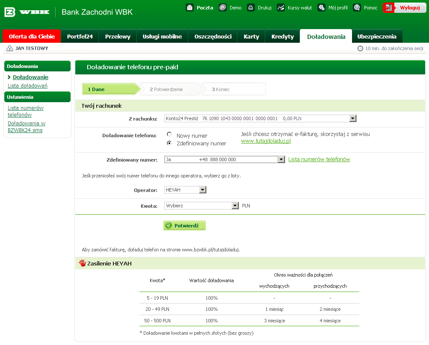Click the Mój profil gears icon
The width and height of the screenshot is (429, 345).
(x=322, y=7)
